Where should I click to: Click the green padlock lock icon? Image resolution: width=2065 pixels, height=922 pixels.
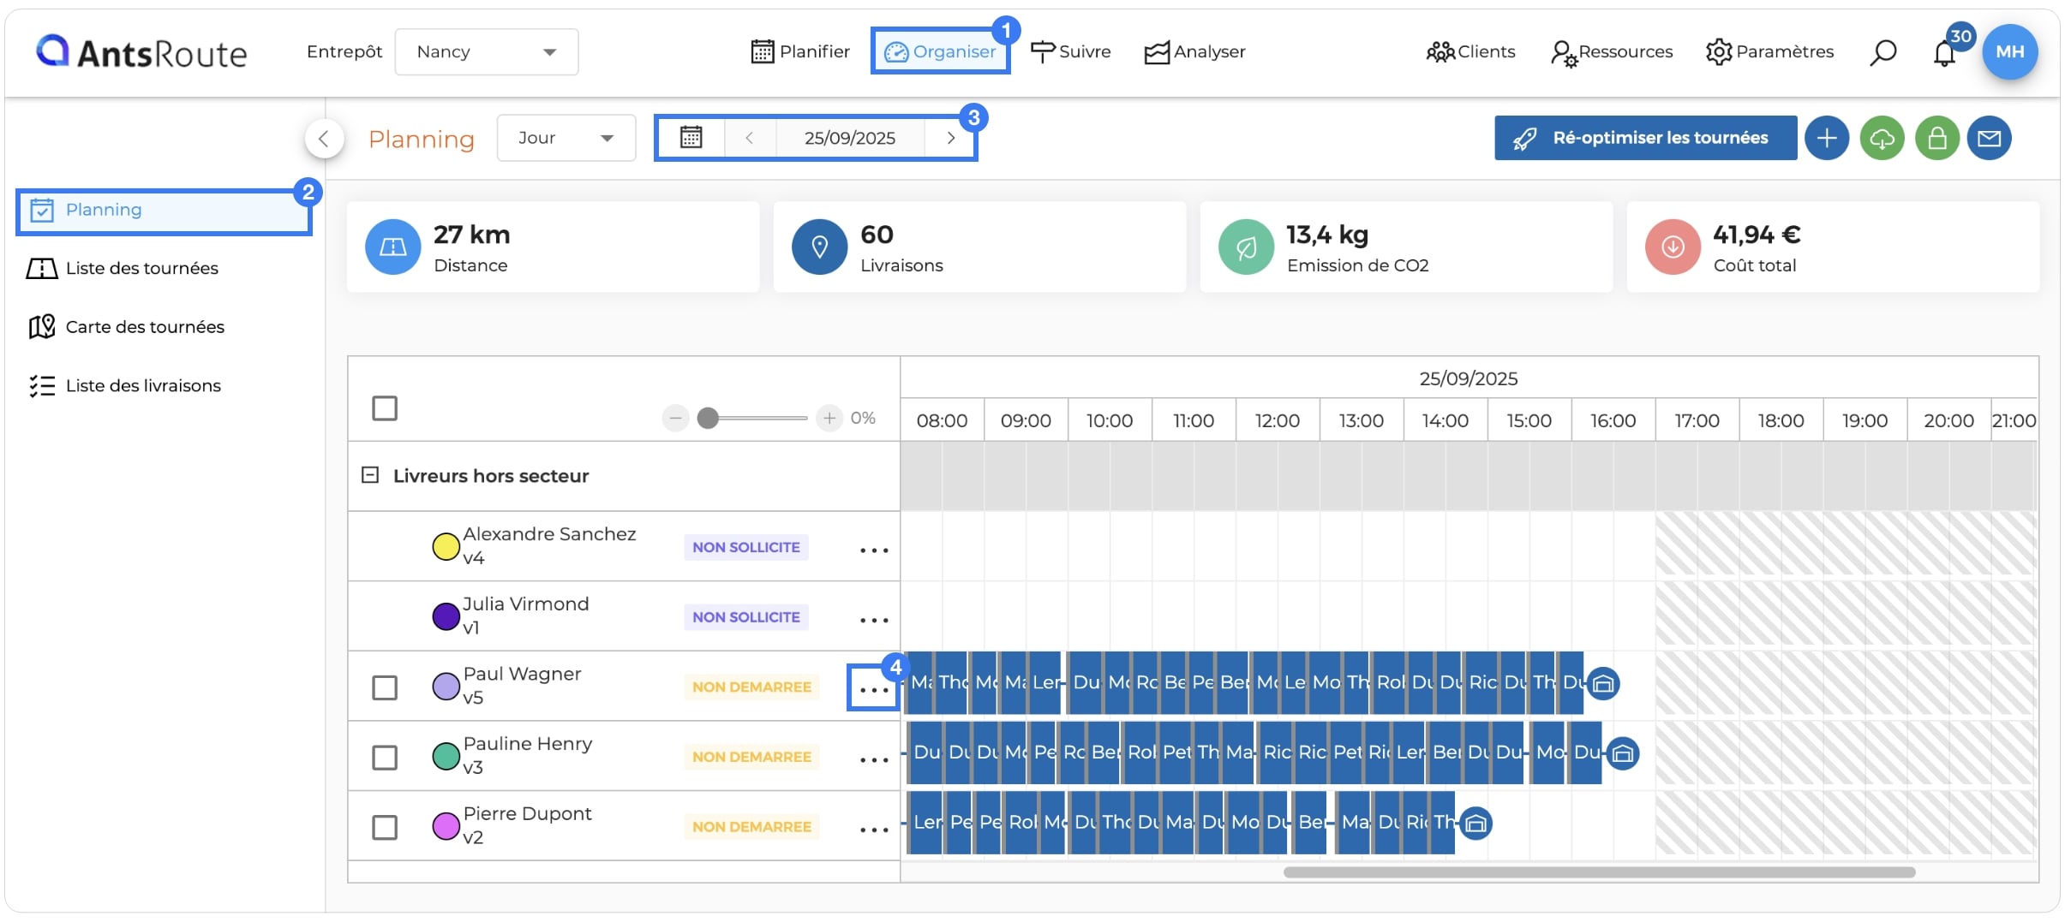pyautogui.click(x=1937, y=138)
